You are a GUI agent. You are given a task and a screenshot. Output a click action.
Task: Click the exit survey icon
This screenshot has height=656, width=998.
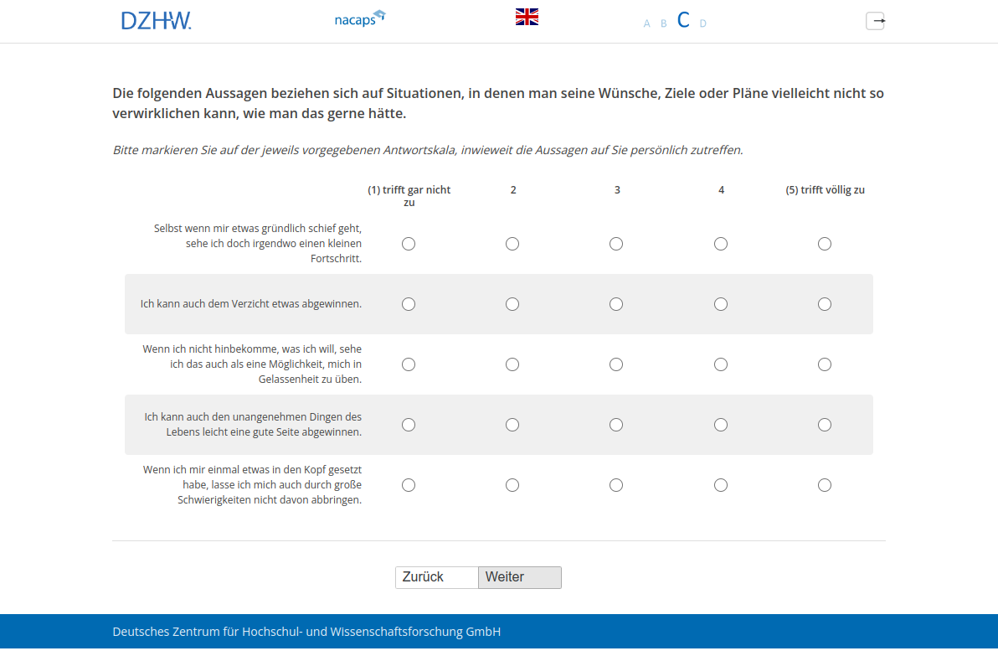point(875,21)
